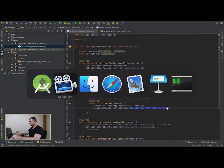The image size is (224, 168).
Task: Collapse the res folder
Action: point(8,52)
